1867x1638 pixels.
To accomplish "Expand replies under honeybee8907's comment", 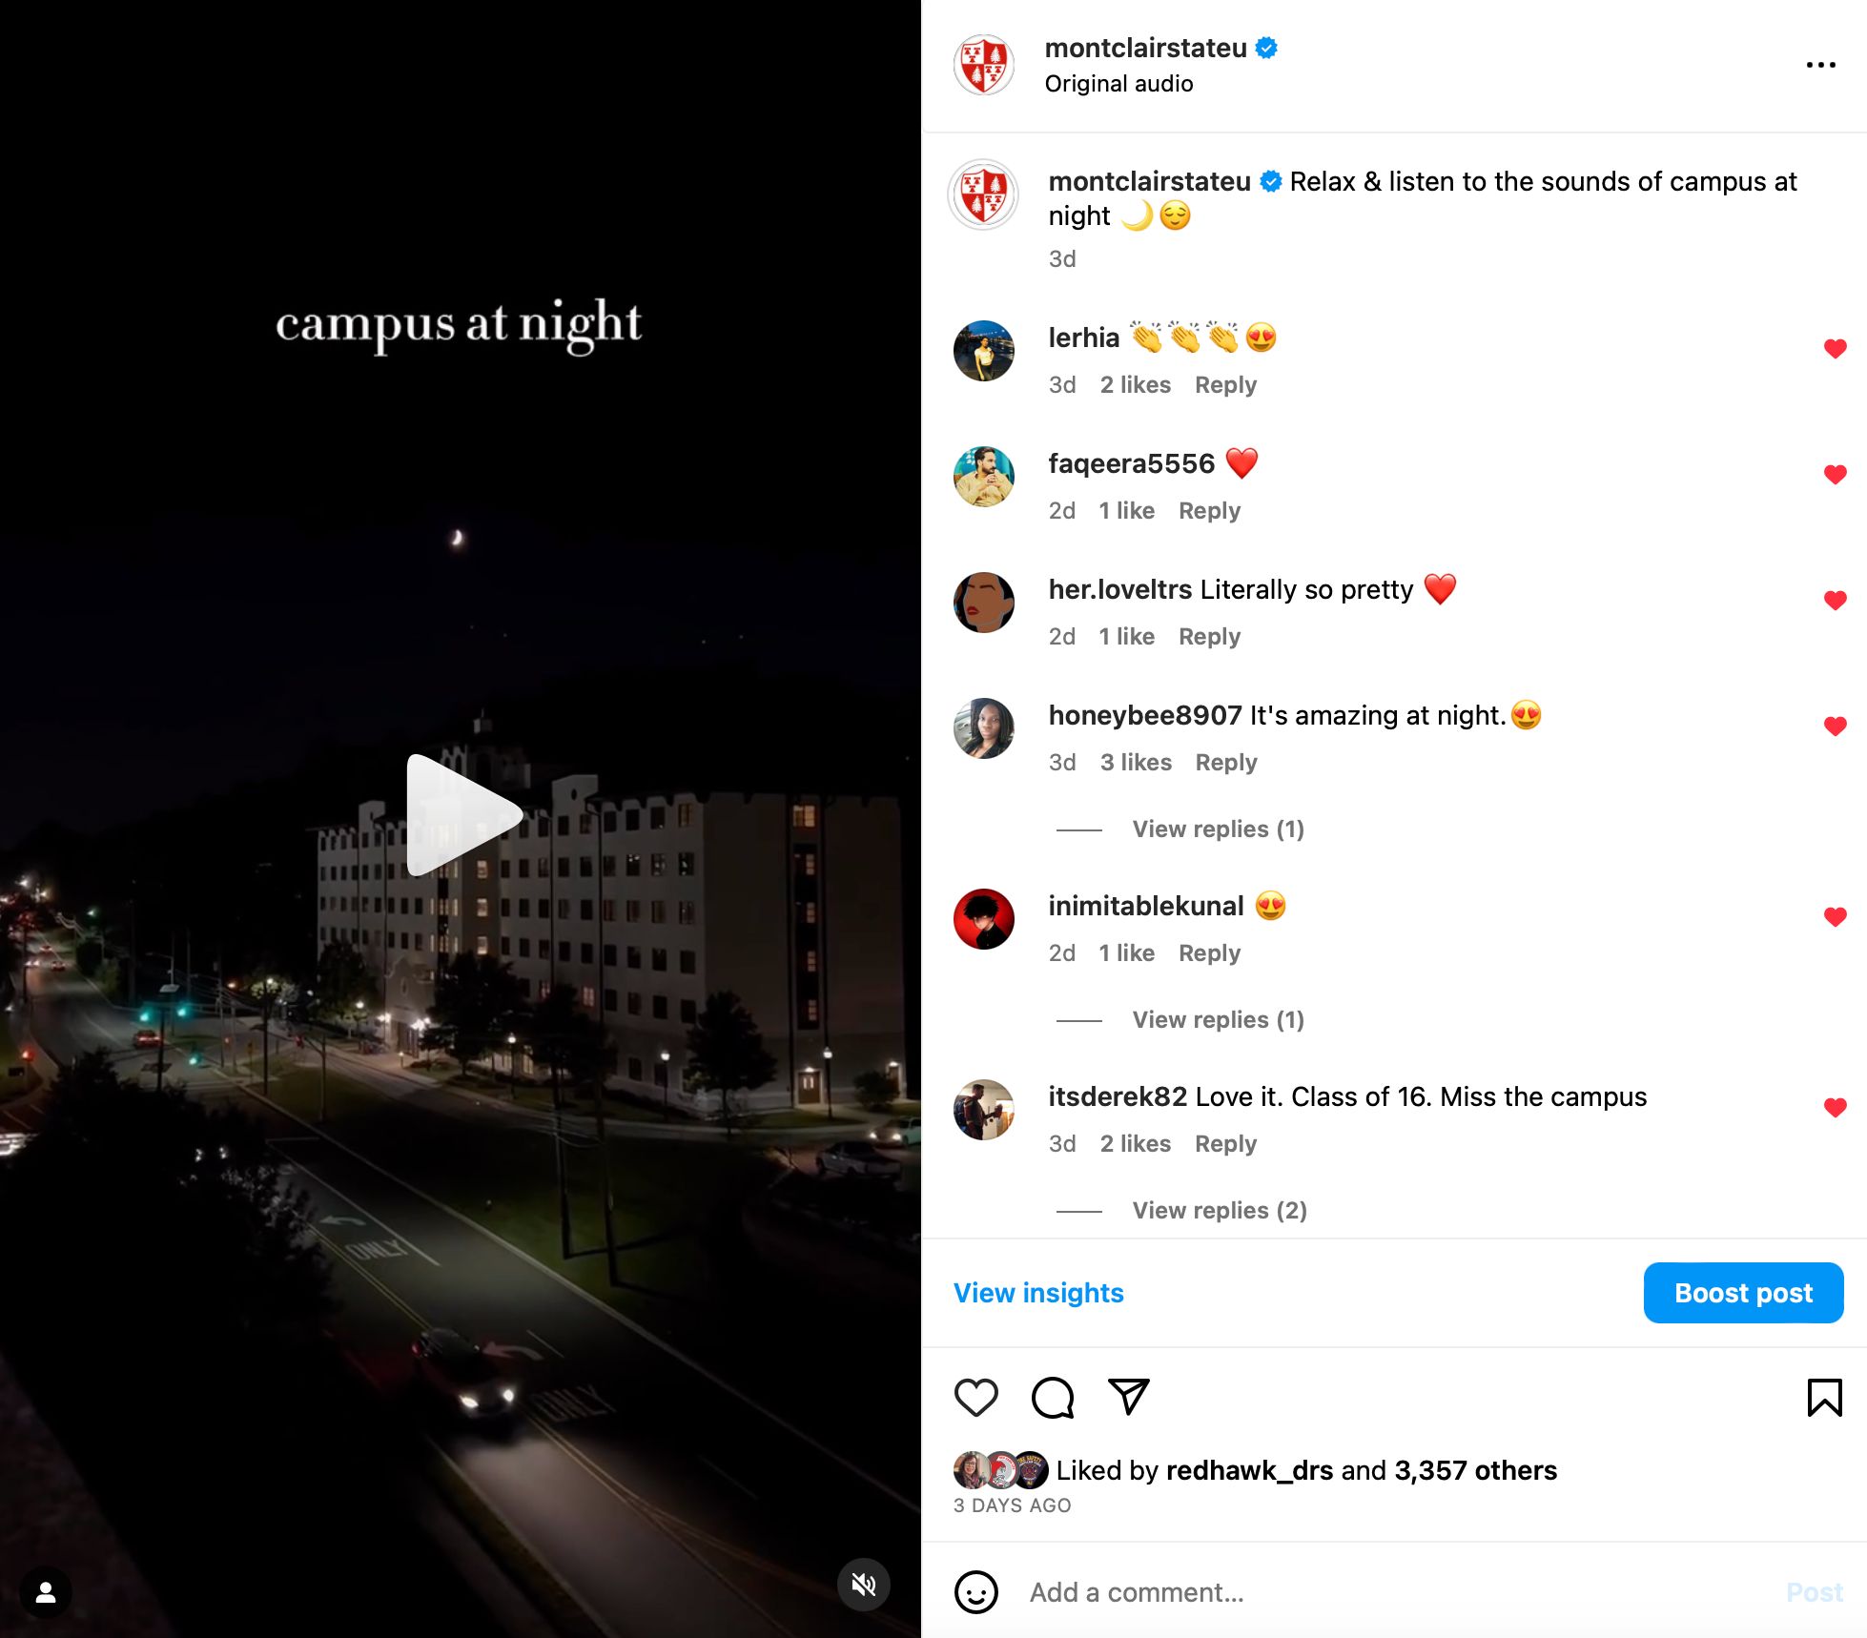I will coord(1218,829).
